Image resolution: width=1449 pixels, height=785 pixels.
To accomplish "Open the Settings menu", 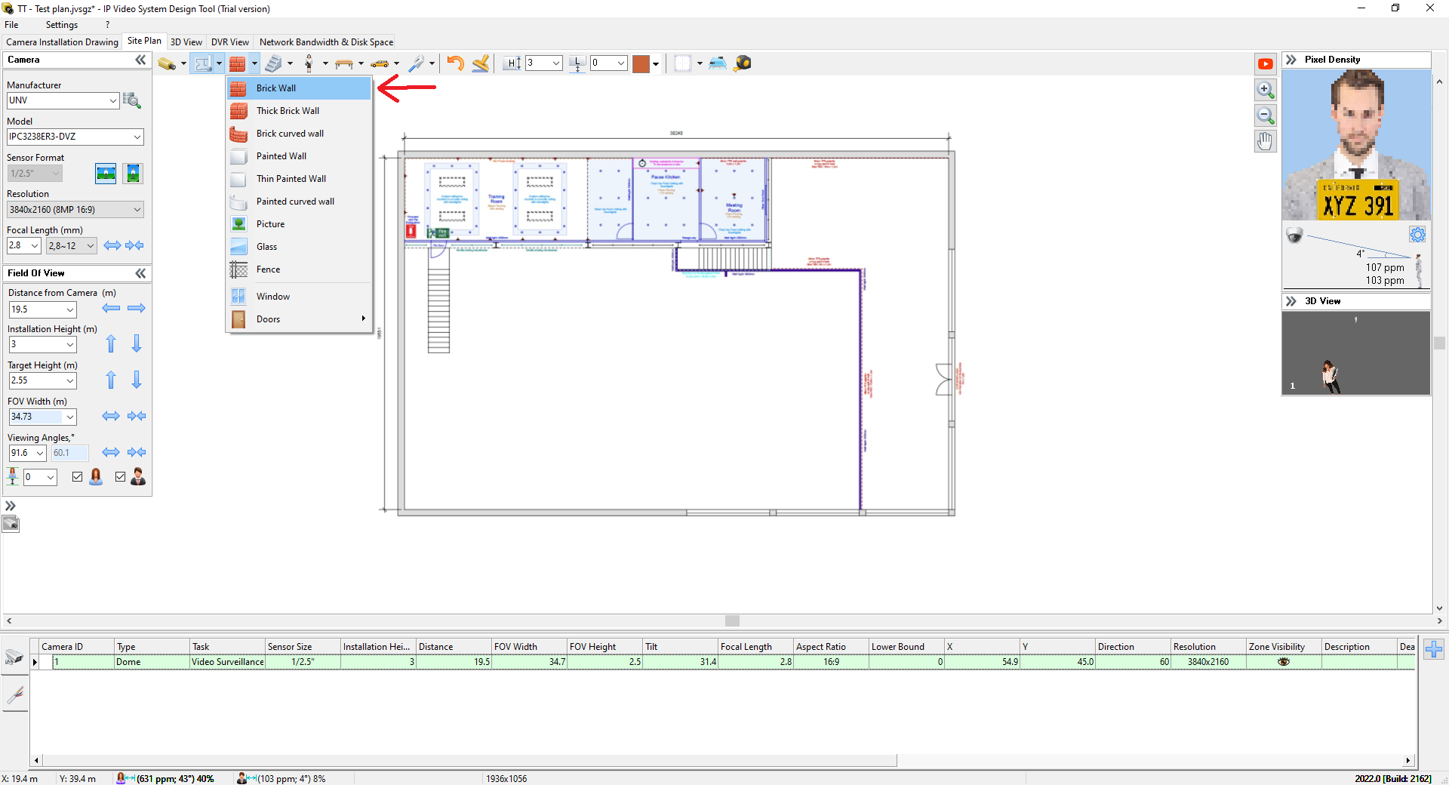I will click(61, 25).
